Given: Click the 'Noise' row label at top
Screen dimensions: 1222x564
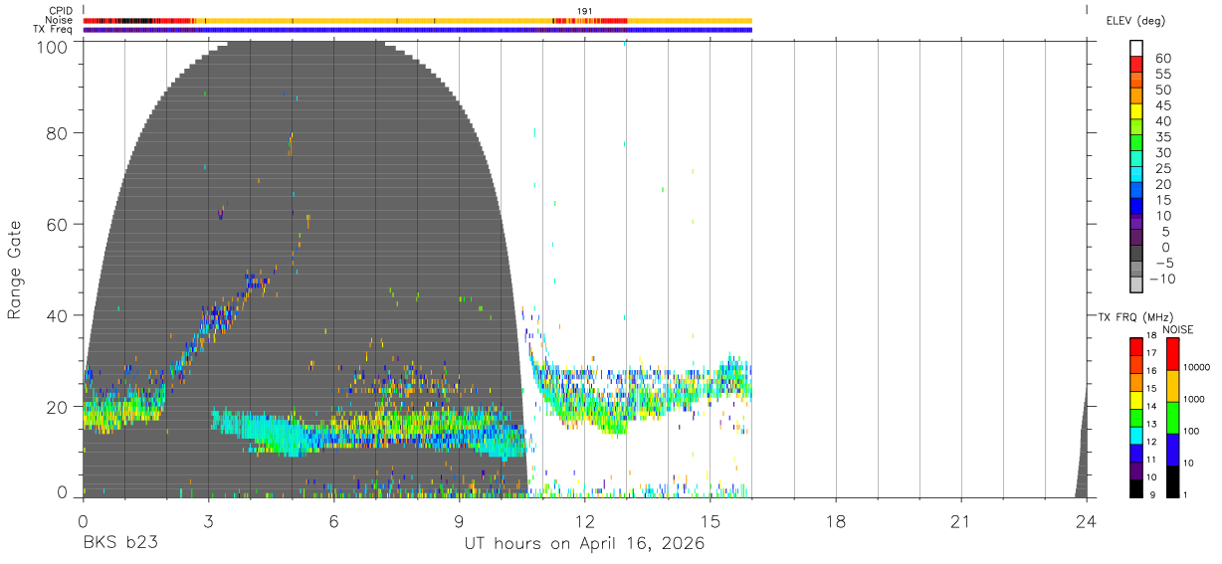Looking at the screenshot, I should pos(60,20).
